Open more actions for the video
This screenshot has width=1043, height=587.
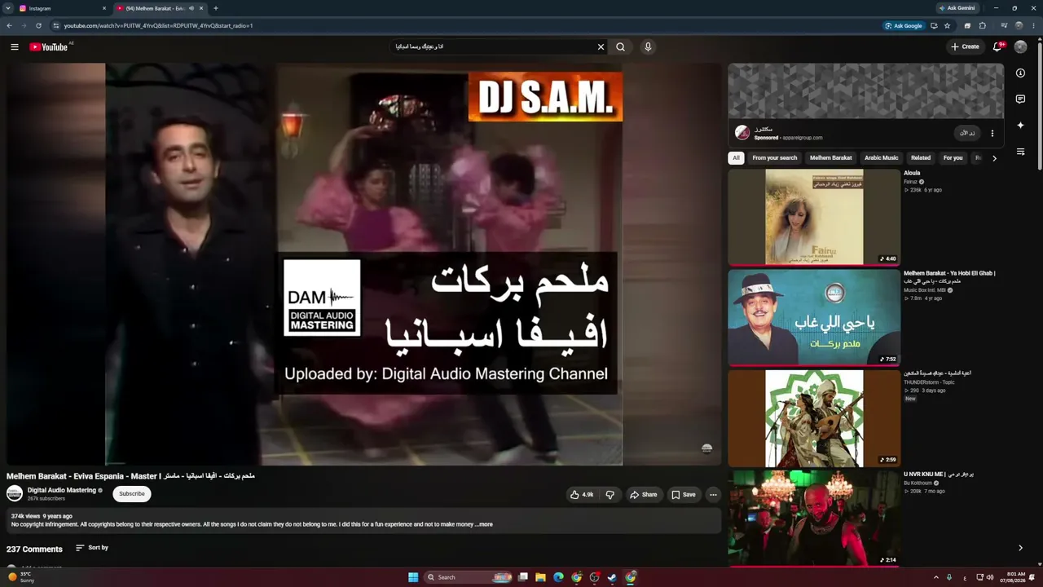713,494
